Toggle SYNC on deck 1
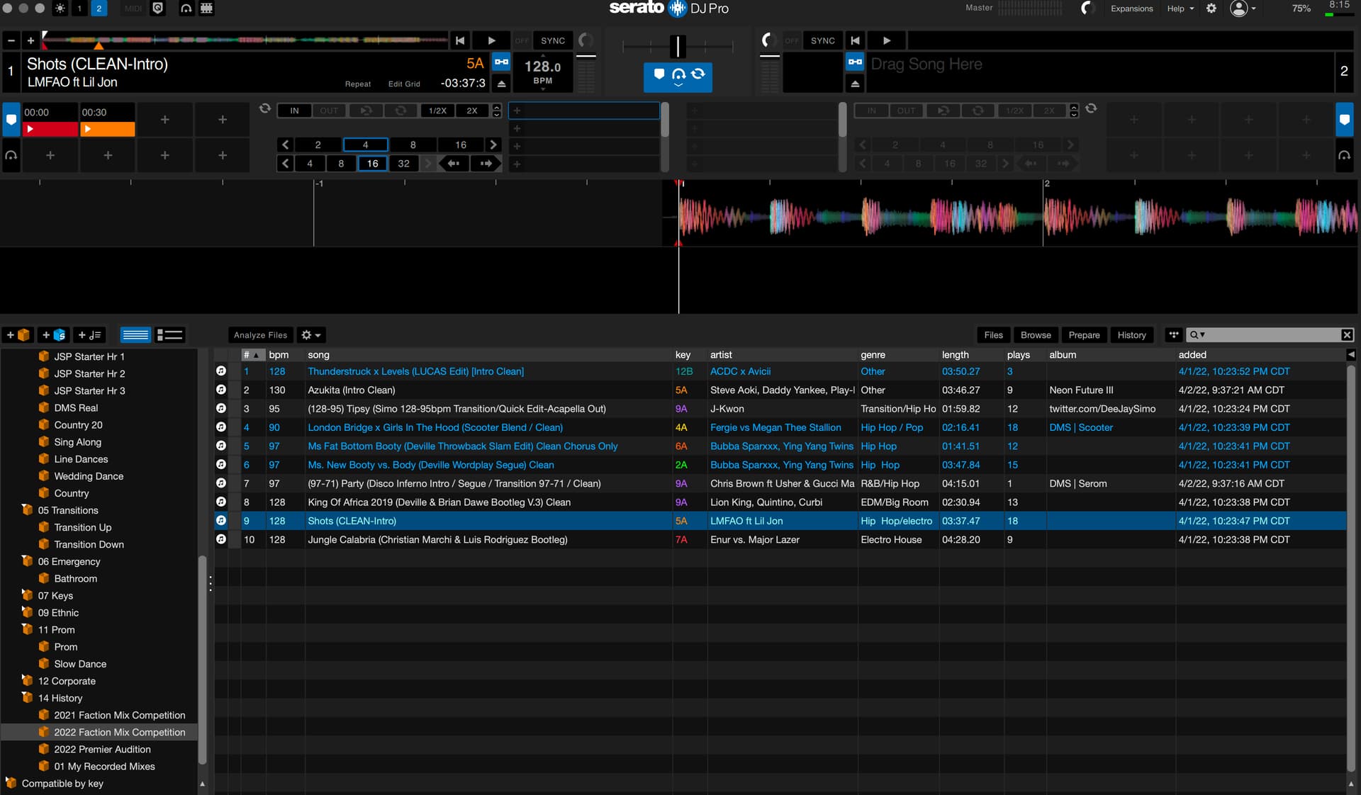The image size is (1361, 795). click(x=553, y=40)
